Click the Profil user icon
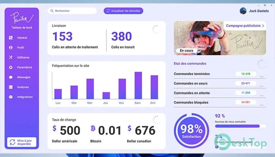 [x=11, y=47]
